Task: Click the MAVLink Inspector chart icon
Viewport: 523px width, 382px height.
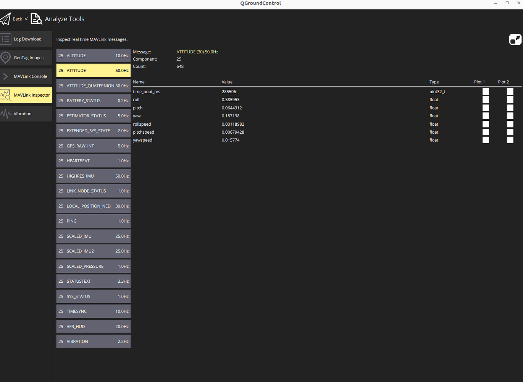Action: pos(6,95)
